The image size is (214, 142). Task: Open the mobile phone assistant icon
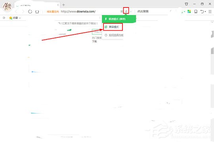tap(196, 11)
